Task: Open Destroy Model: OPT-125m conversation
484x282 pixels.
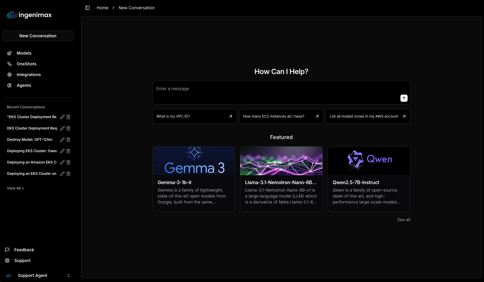Action: 30,140
